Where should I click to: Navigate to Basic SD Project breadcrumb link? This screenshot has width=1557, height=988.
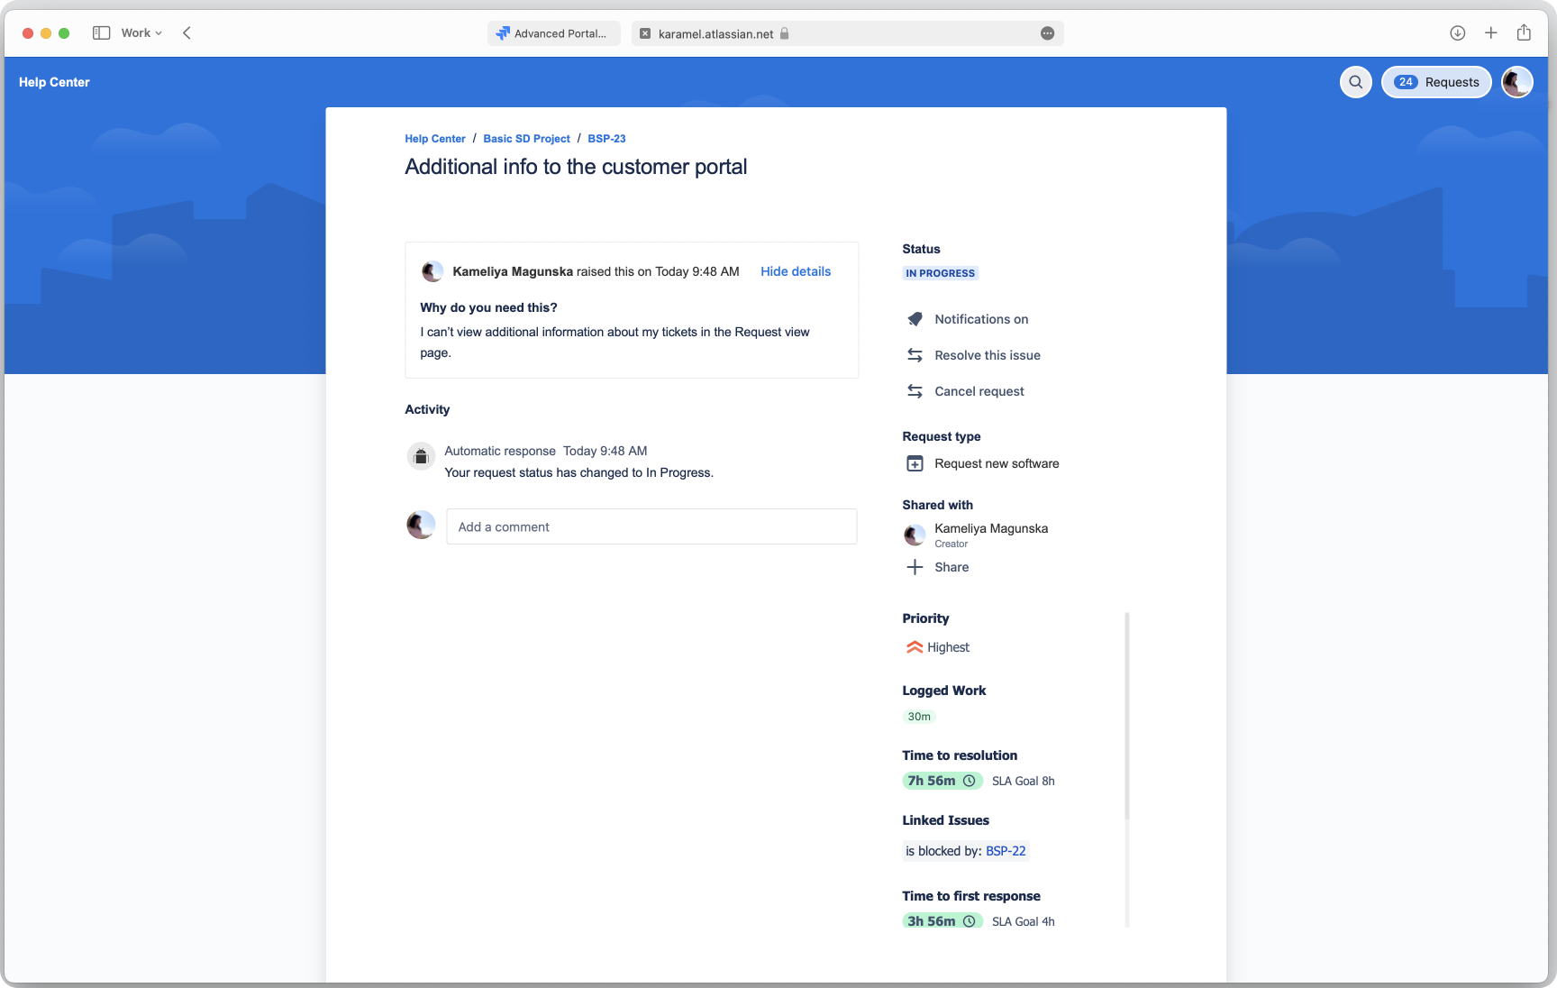[x=526, y=139]
